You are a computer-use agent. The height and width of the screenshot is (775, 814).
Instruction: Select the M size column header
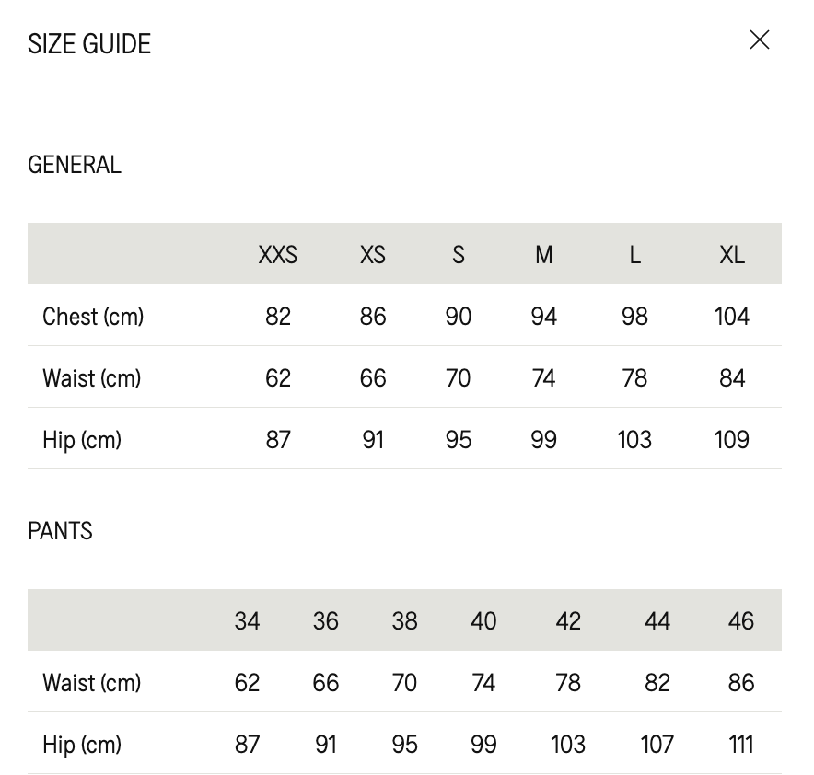coord(544,255)
